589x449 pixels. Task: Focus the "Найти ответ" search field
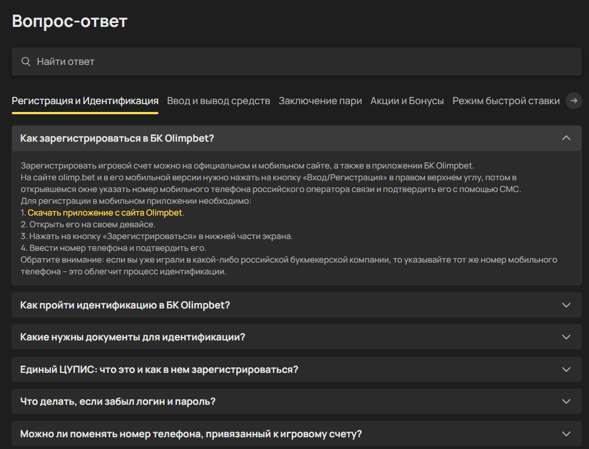point(296,62)
